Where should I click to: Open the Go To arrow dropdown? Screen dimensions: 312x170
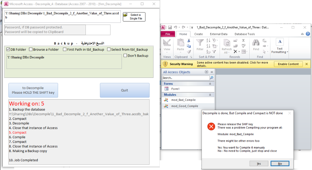coord(265,46)
